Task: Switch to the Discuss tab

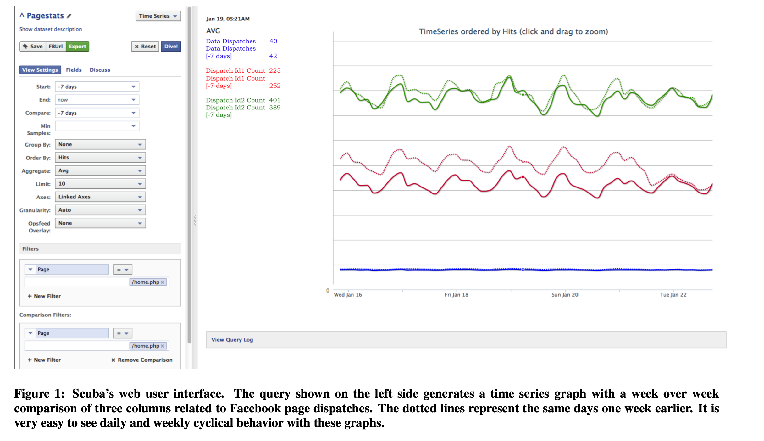Action: point(100,70)
